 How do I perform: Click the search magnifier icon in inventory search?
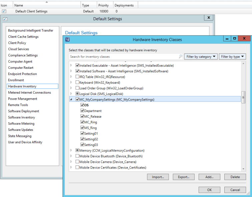tap(180, 56)
